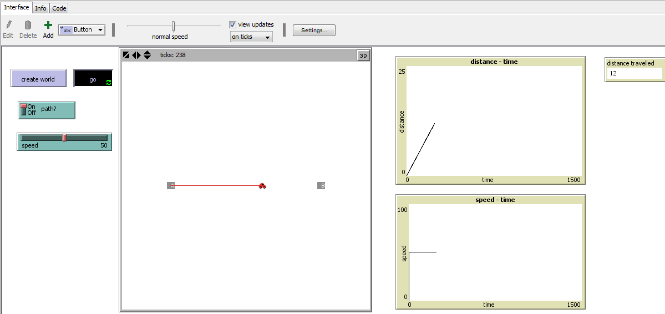This screenshot has width=665, height=314.
Task: Expand the on ticks update dropdown
Action: click(x=251, y=37)
